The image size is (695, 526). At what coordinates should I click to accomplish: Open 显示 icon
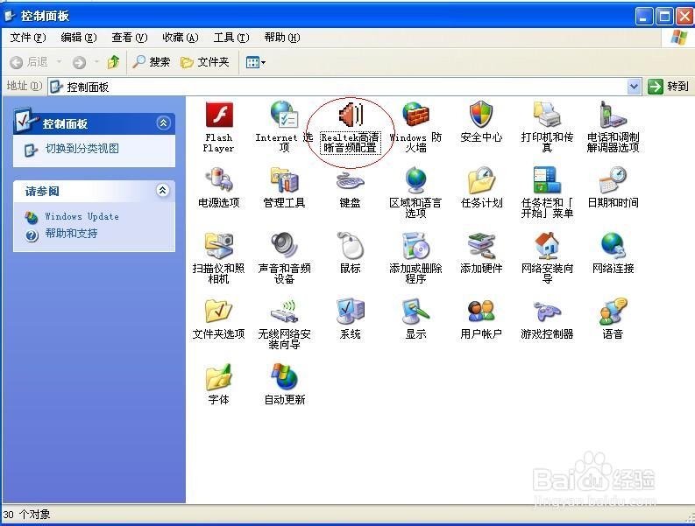pyautogui.click(x=415, y=311)
